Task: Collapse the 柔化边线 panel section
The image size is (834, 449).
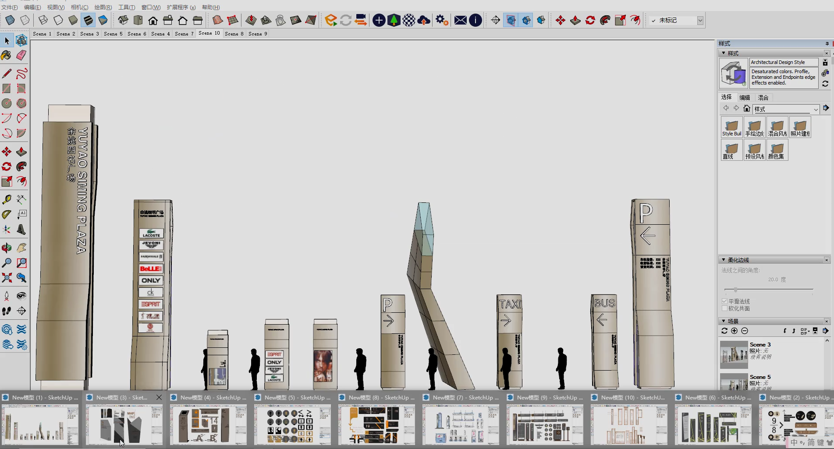Action: coord(724,260)
